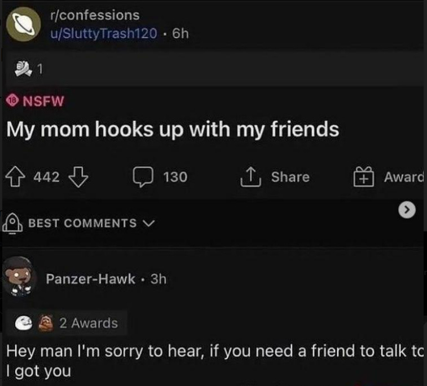Open the r/confessions community link
Viewport: 427px width, 386px height.
click(95, 15)
